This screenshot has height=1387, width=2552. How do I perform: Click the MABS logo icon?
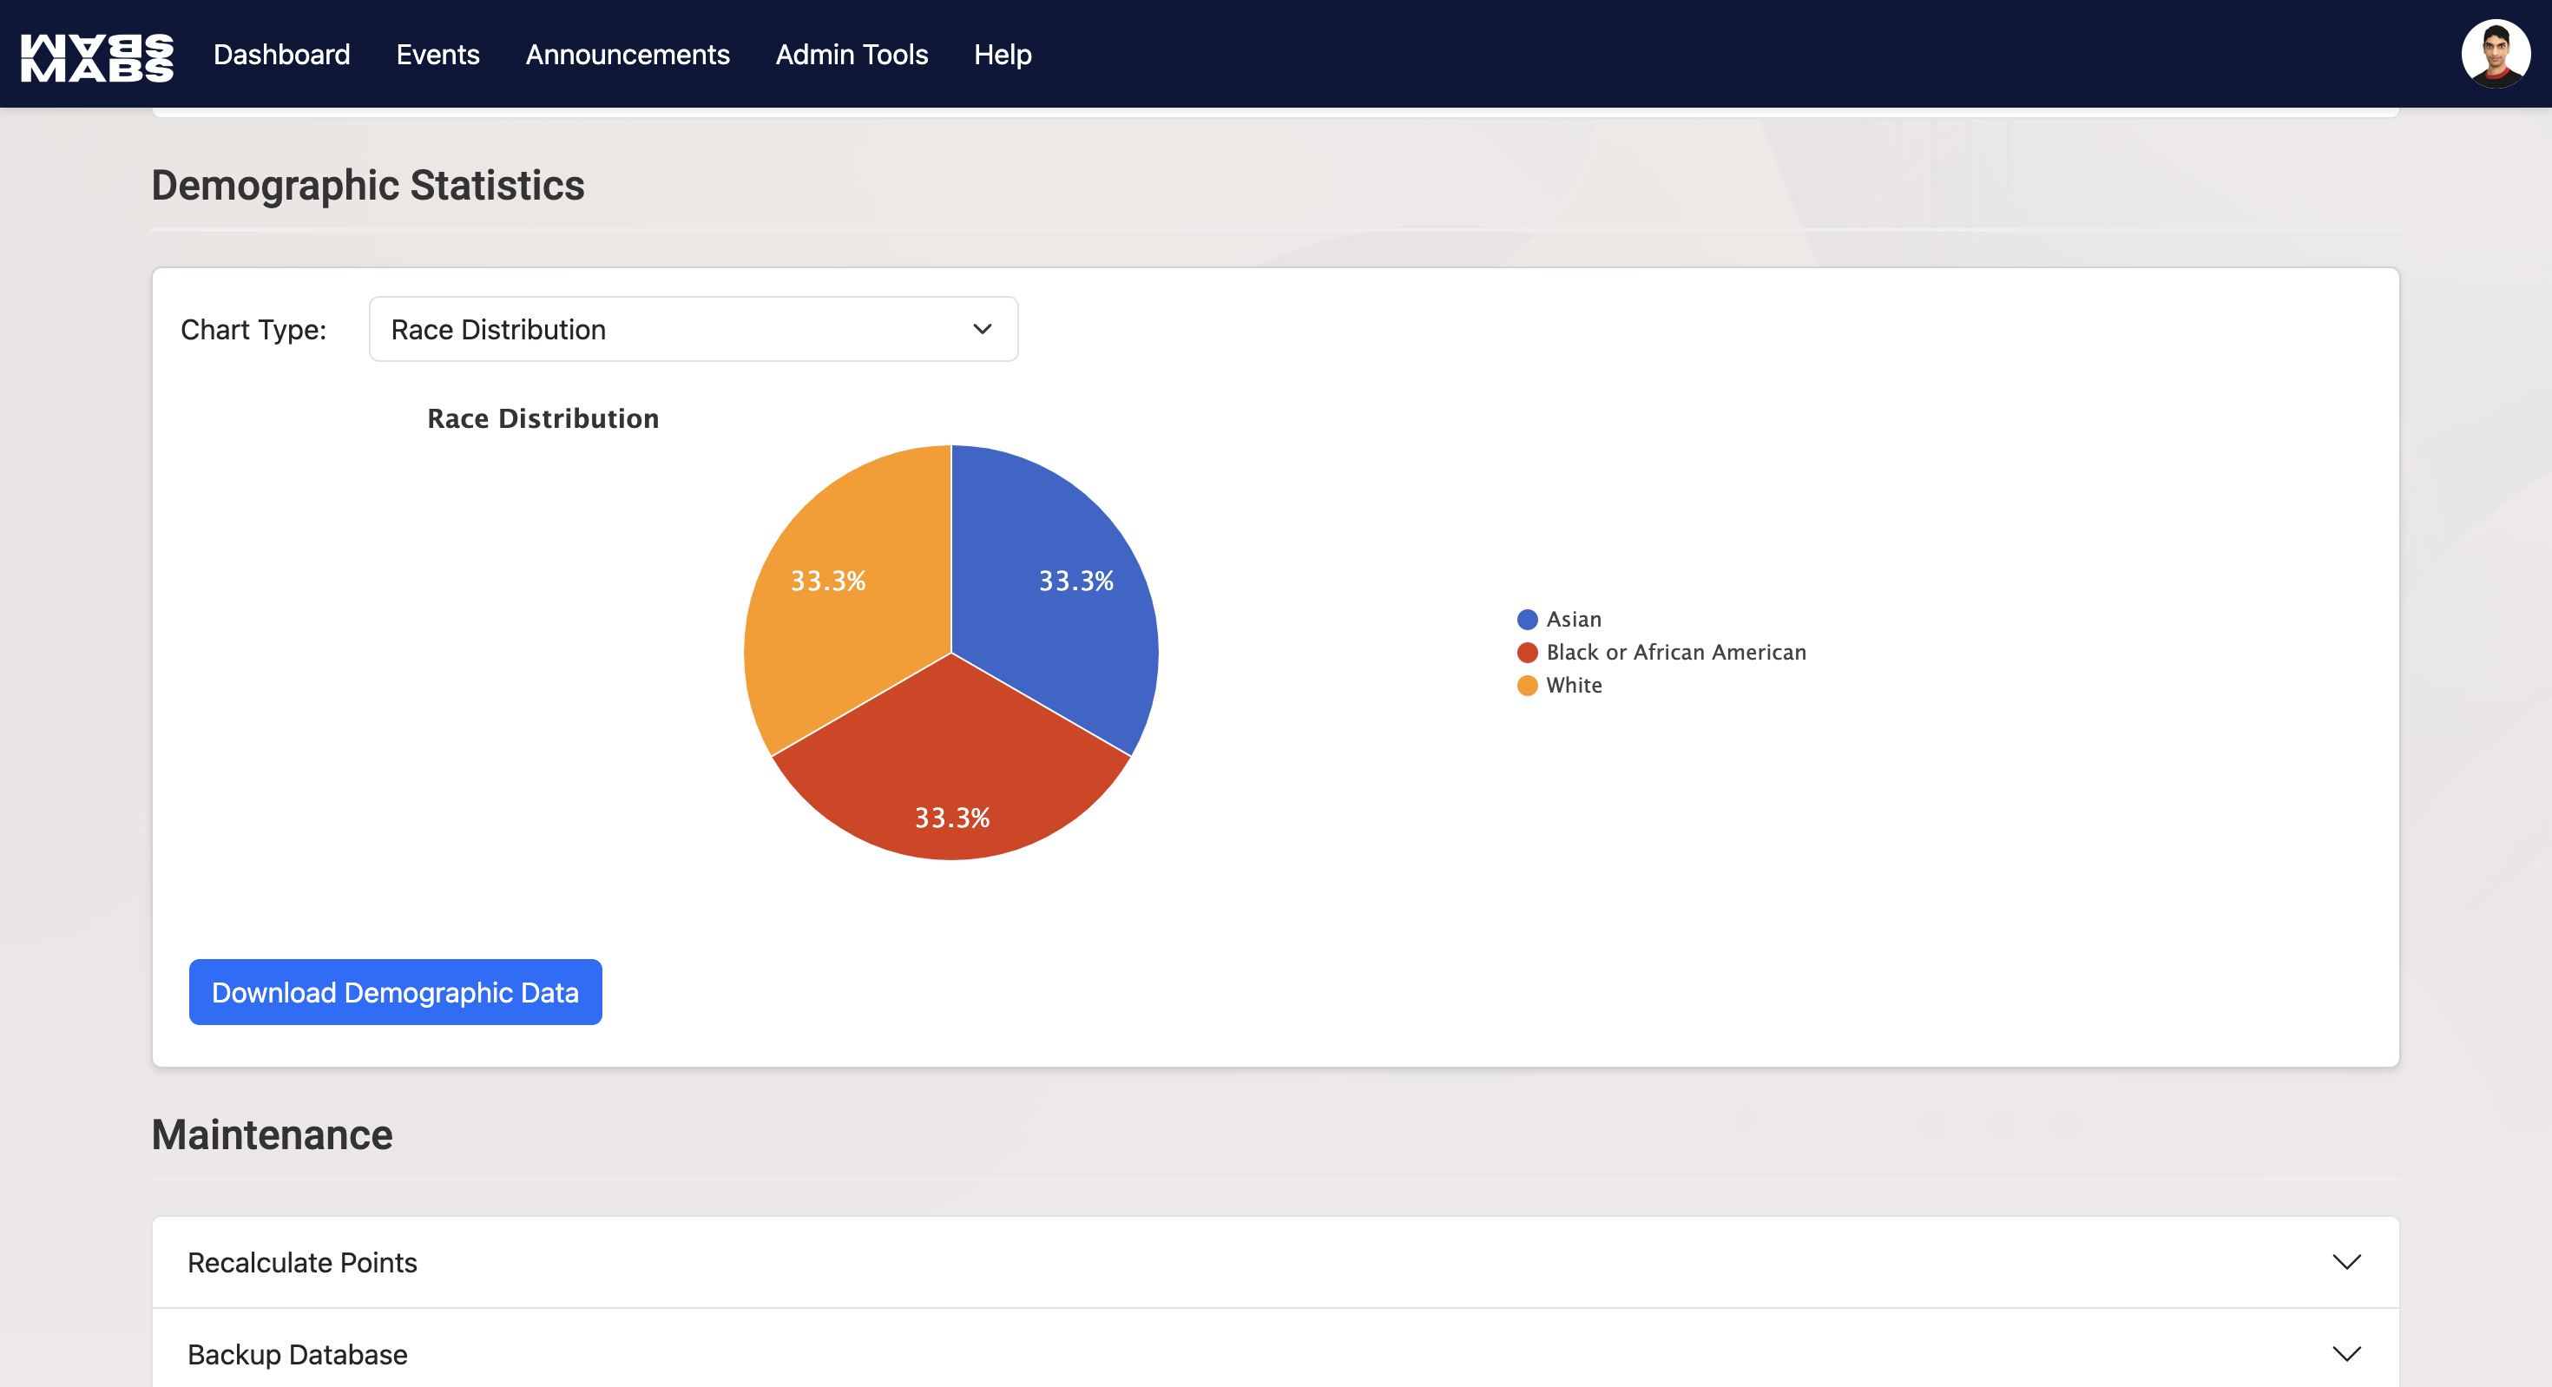[97, 56]
